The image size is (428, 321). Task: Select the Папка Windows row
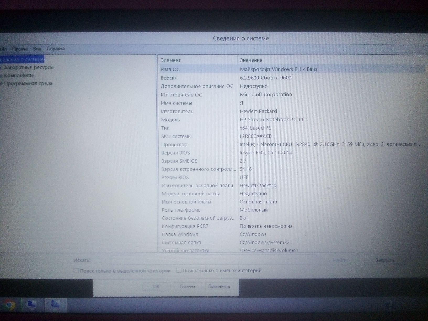[292, 234]
